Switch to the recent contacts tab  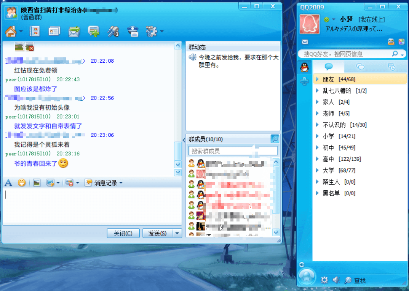click(x=391, y=67)
